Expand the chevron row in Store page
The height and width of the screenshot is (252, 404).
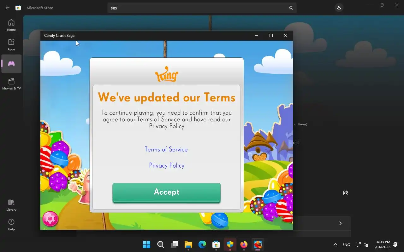coord(340,223)
